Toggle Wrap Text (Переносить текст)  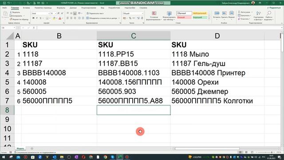click(95, 13)
